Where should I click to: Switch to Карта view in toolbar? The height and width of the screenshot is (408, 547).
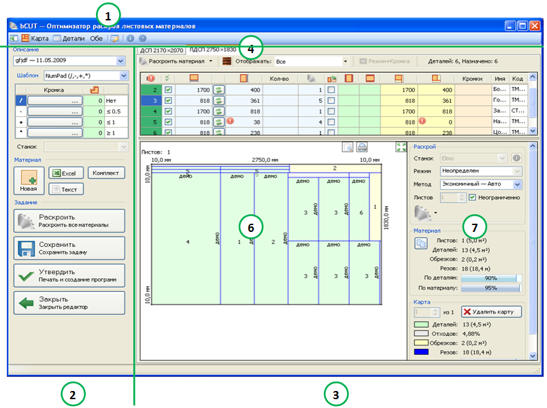click(35, 38)
